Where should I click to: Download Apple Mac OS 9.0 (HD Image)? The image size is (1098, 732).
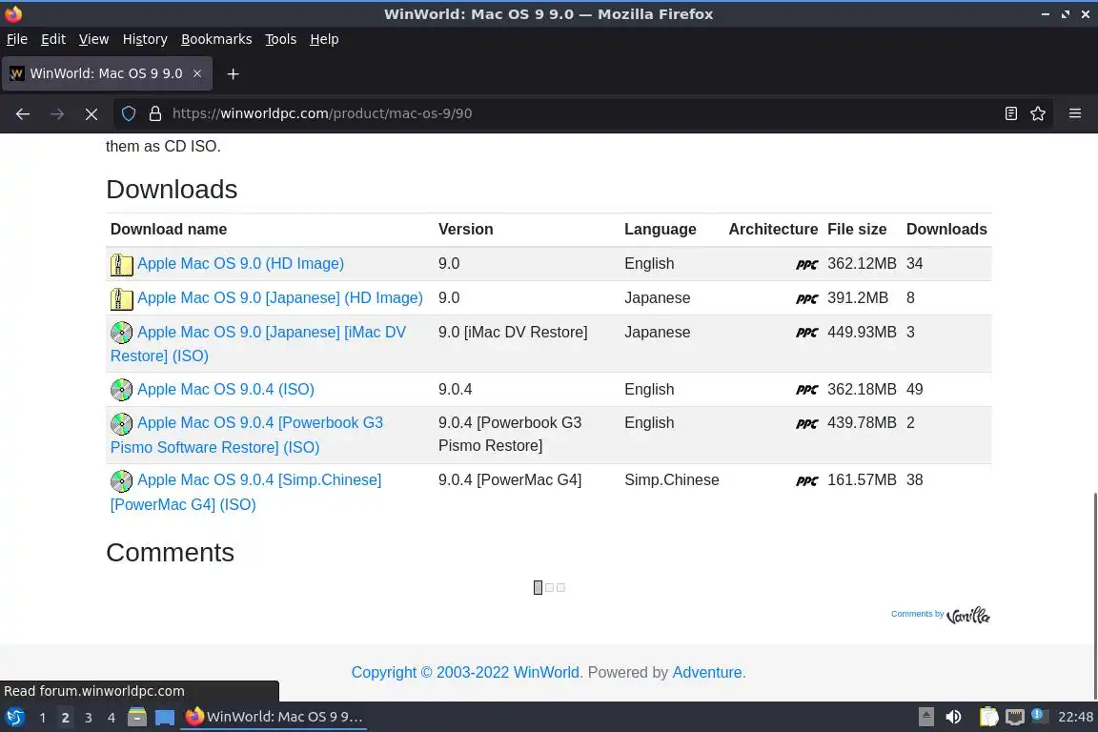(240, 263)
